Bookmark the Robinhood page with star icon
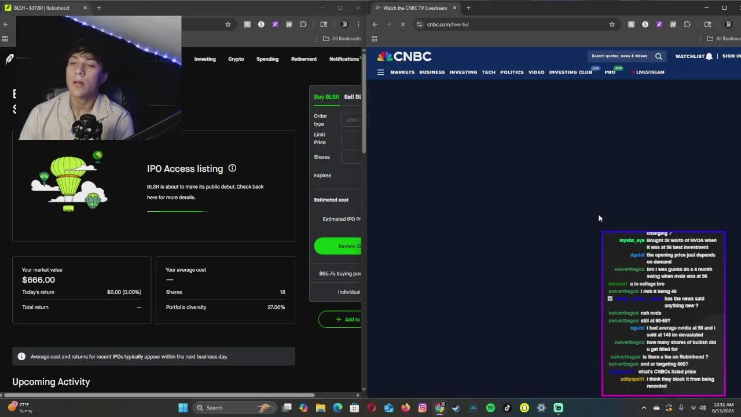This screenshot has width=741, height=417. [x=228, y=24]
